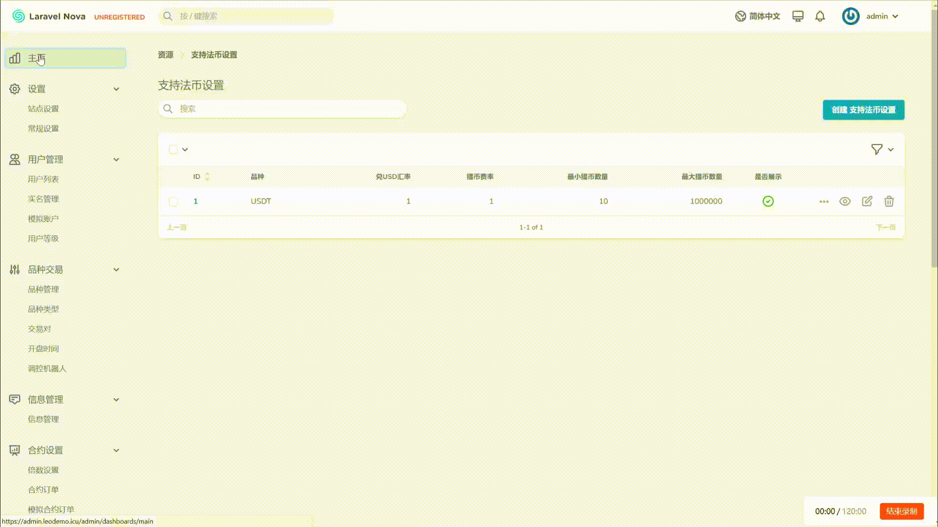Click the Laravel Nova logo

(49, 16)
